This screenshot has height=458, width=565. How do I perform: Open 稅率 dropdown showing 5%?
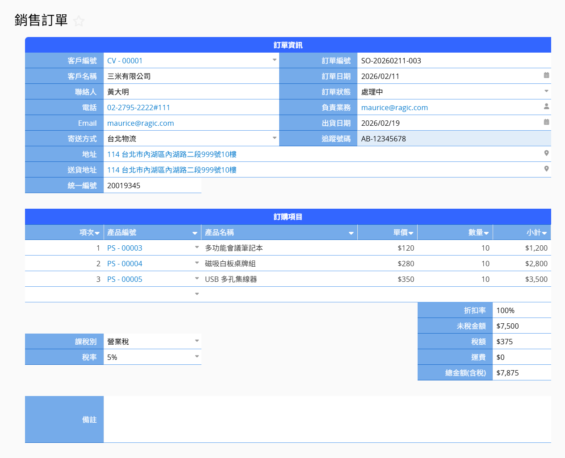point(197,356)
